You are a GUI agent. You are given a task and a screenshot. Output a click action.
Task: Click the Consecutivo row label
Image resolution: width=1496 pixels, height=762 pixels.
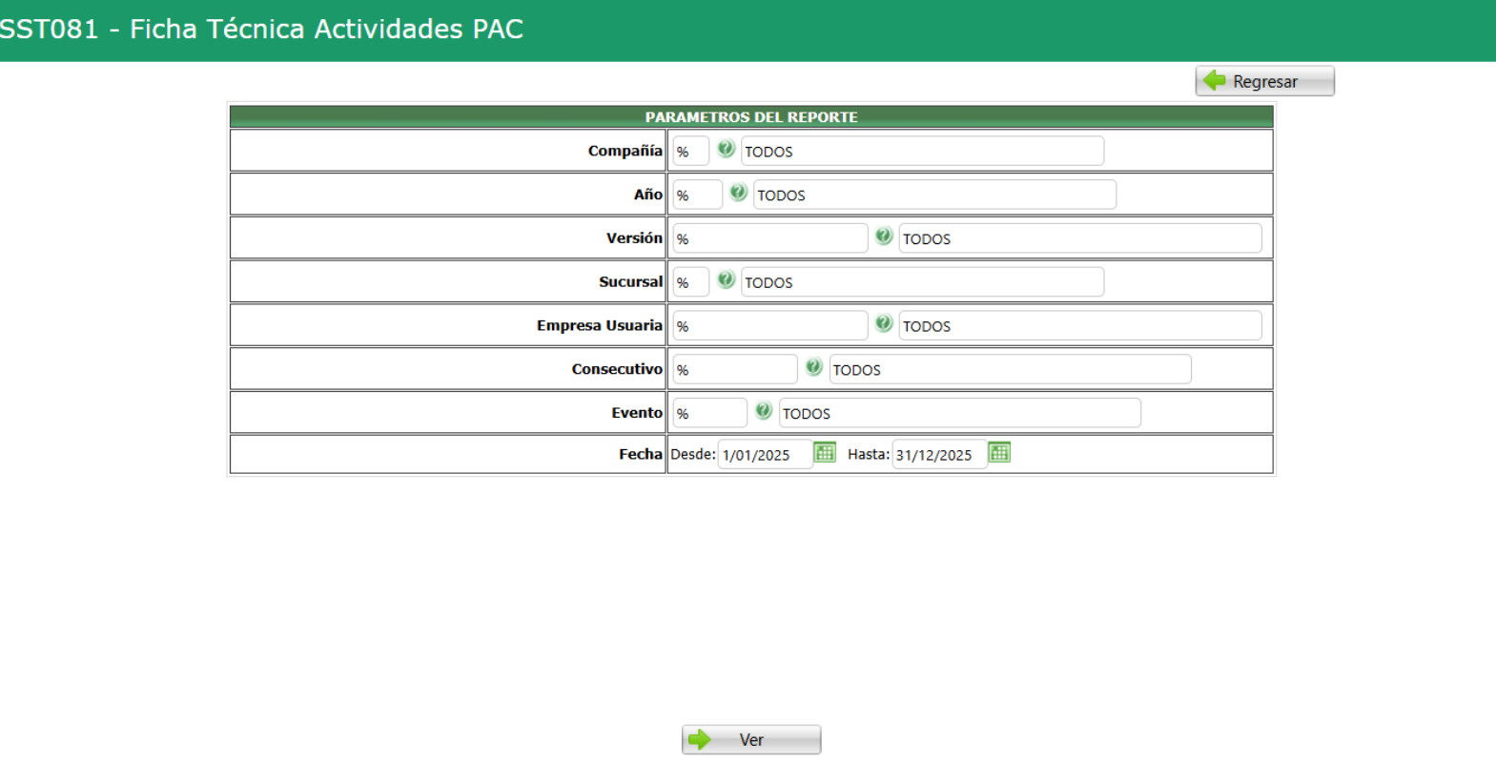coord(617,369)
